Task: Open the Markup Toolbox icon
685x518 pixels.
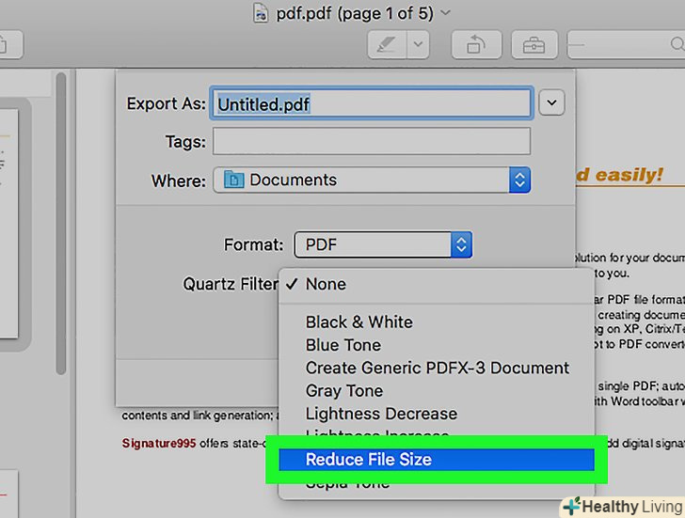Action: click(x=533, y=44)
